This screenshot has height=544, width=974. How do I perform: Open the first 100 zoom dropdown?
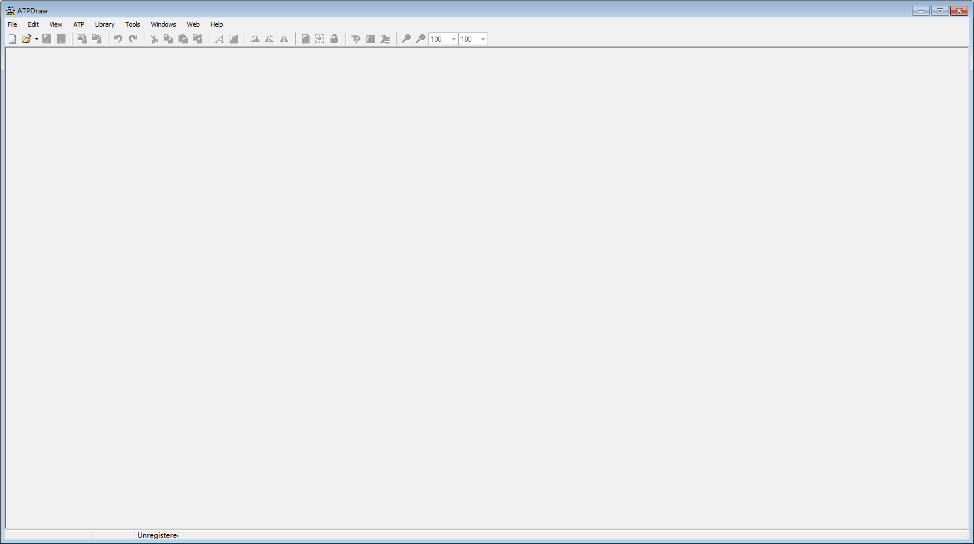(453, 39)
